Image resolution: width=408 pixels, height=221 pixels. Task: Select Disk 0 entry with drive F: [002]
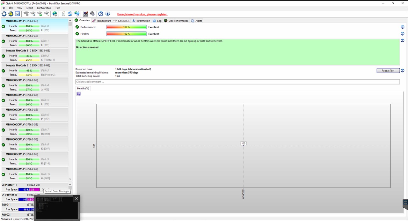pyautogui.click(x=34, y=26)
